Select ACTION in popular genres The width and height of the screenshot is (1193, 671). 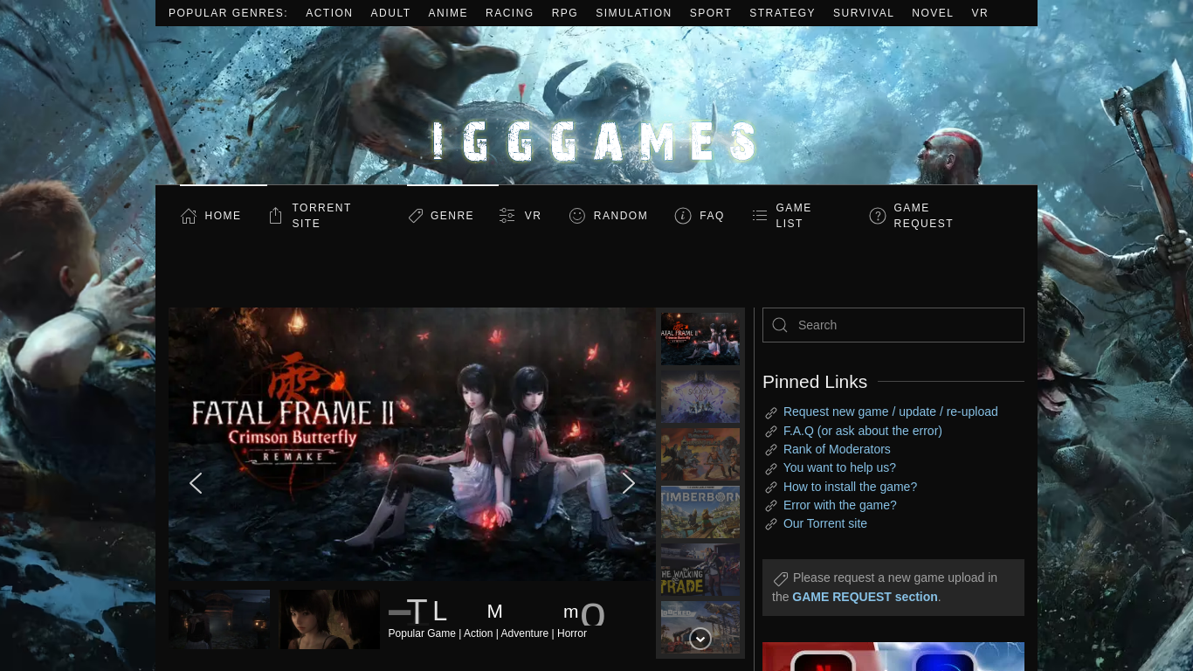(329, 13)
